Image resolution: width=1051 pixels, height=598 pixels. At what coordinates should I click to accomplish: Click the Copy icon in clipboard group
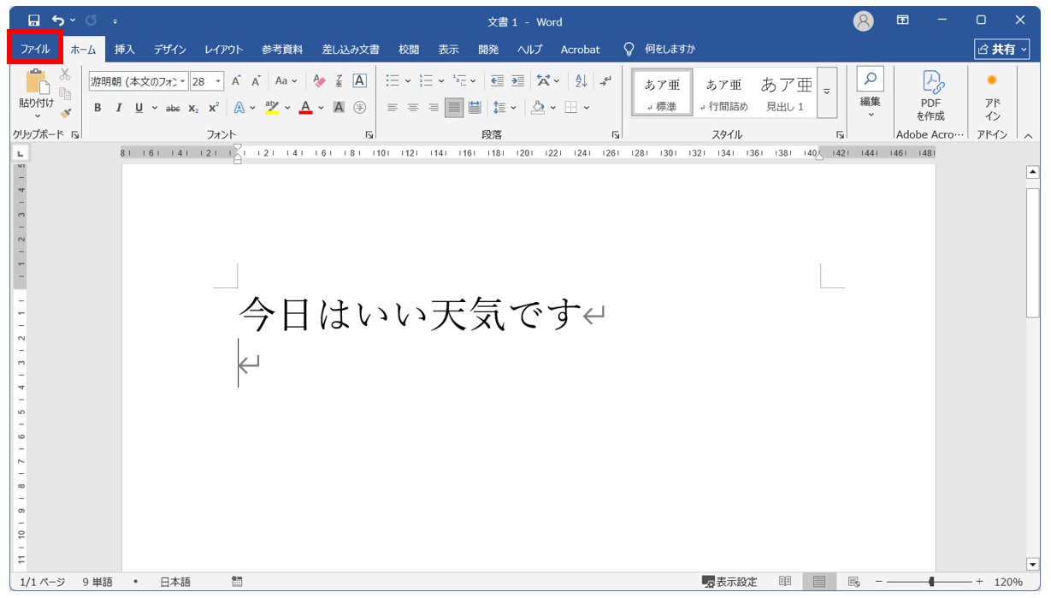click(x=65, y=93)
